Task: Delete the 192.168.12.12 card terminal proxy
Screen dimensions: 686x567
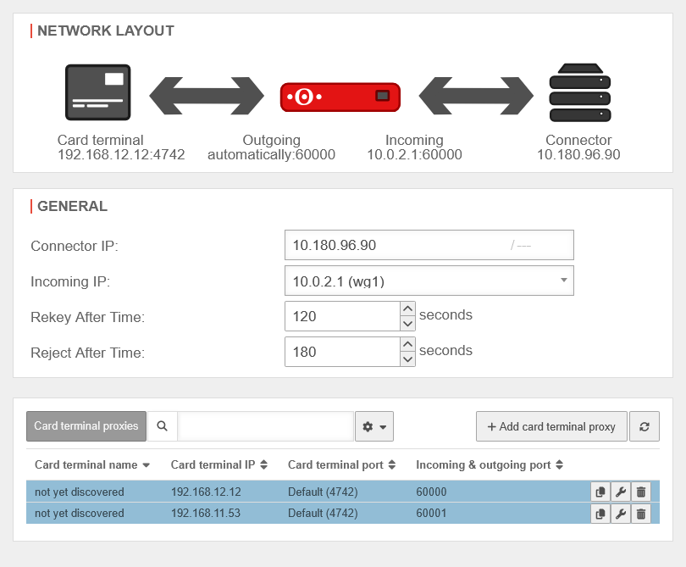Action: pyautogui.click(x=641, y=492)
